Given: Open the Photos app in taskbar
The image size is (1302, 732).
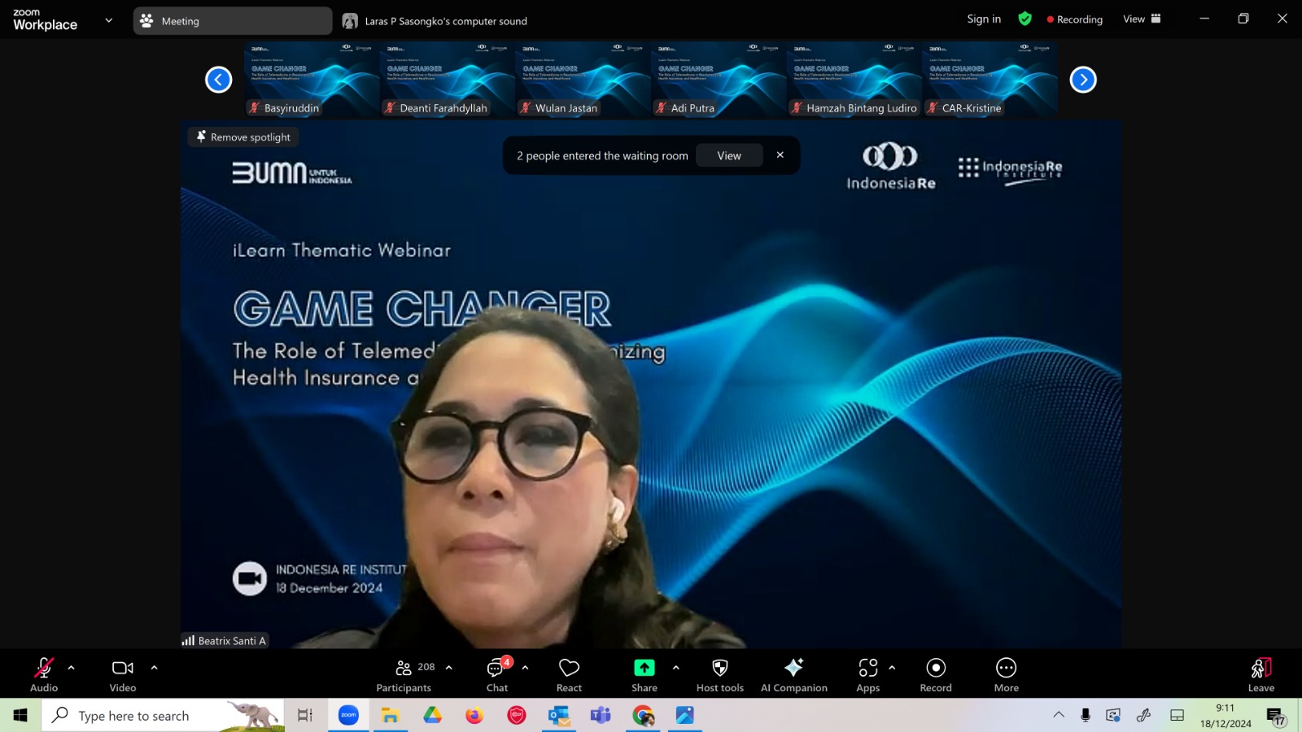Looking at the screenshot, I should click(x=685, y=716).
